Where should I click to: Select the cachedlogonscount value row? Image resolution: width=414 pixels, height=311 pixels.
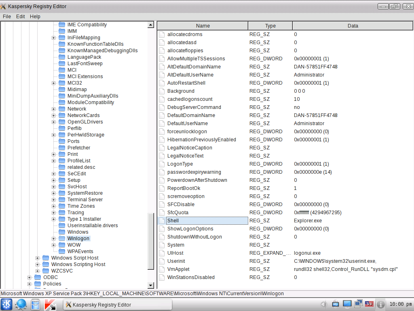pos(285,99)
